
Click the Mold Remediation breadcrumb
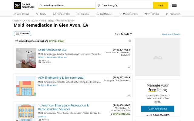[65, 21]
